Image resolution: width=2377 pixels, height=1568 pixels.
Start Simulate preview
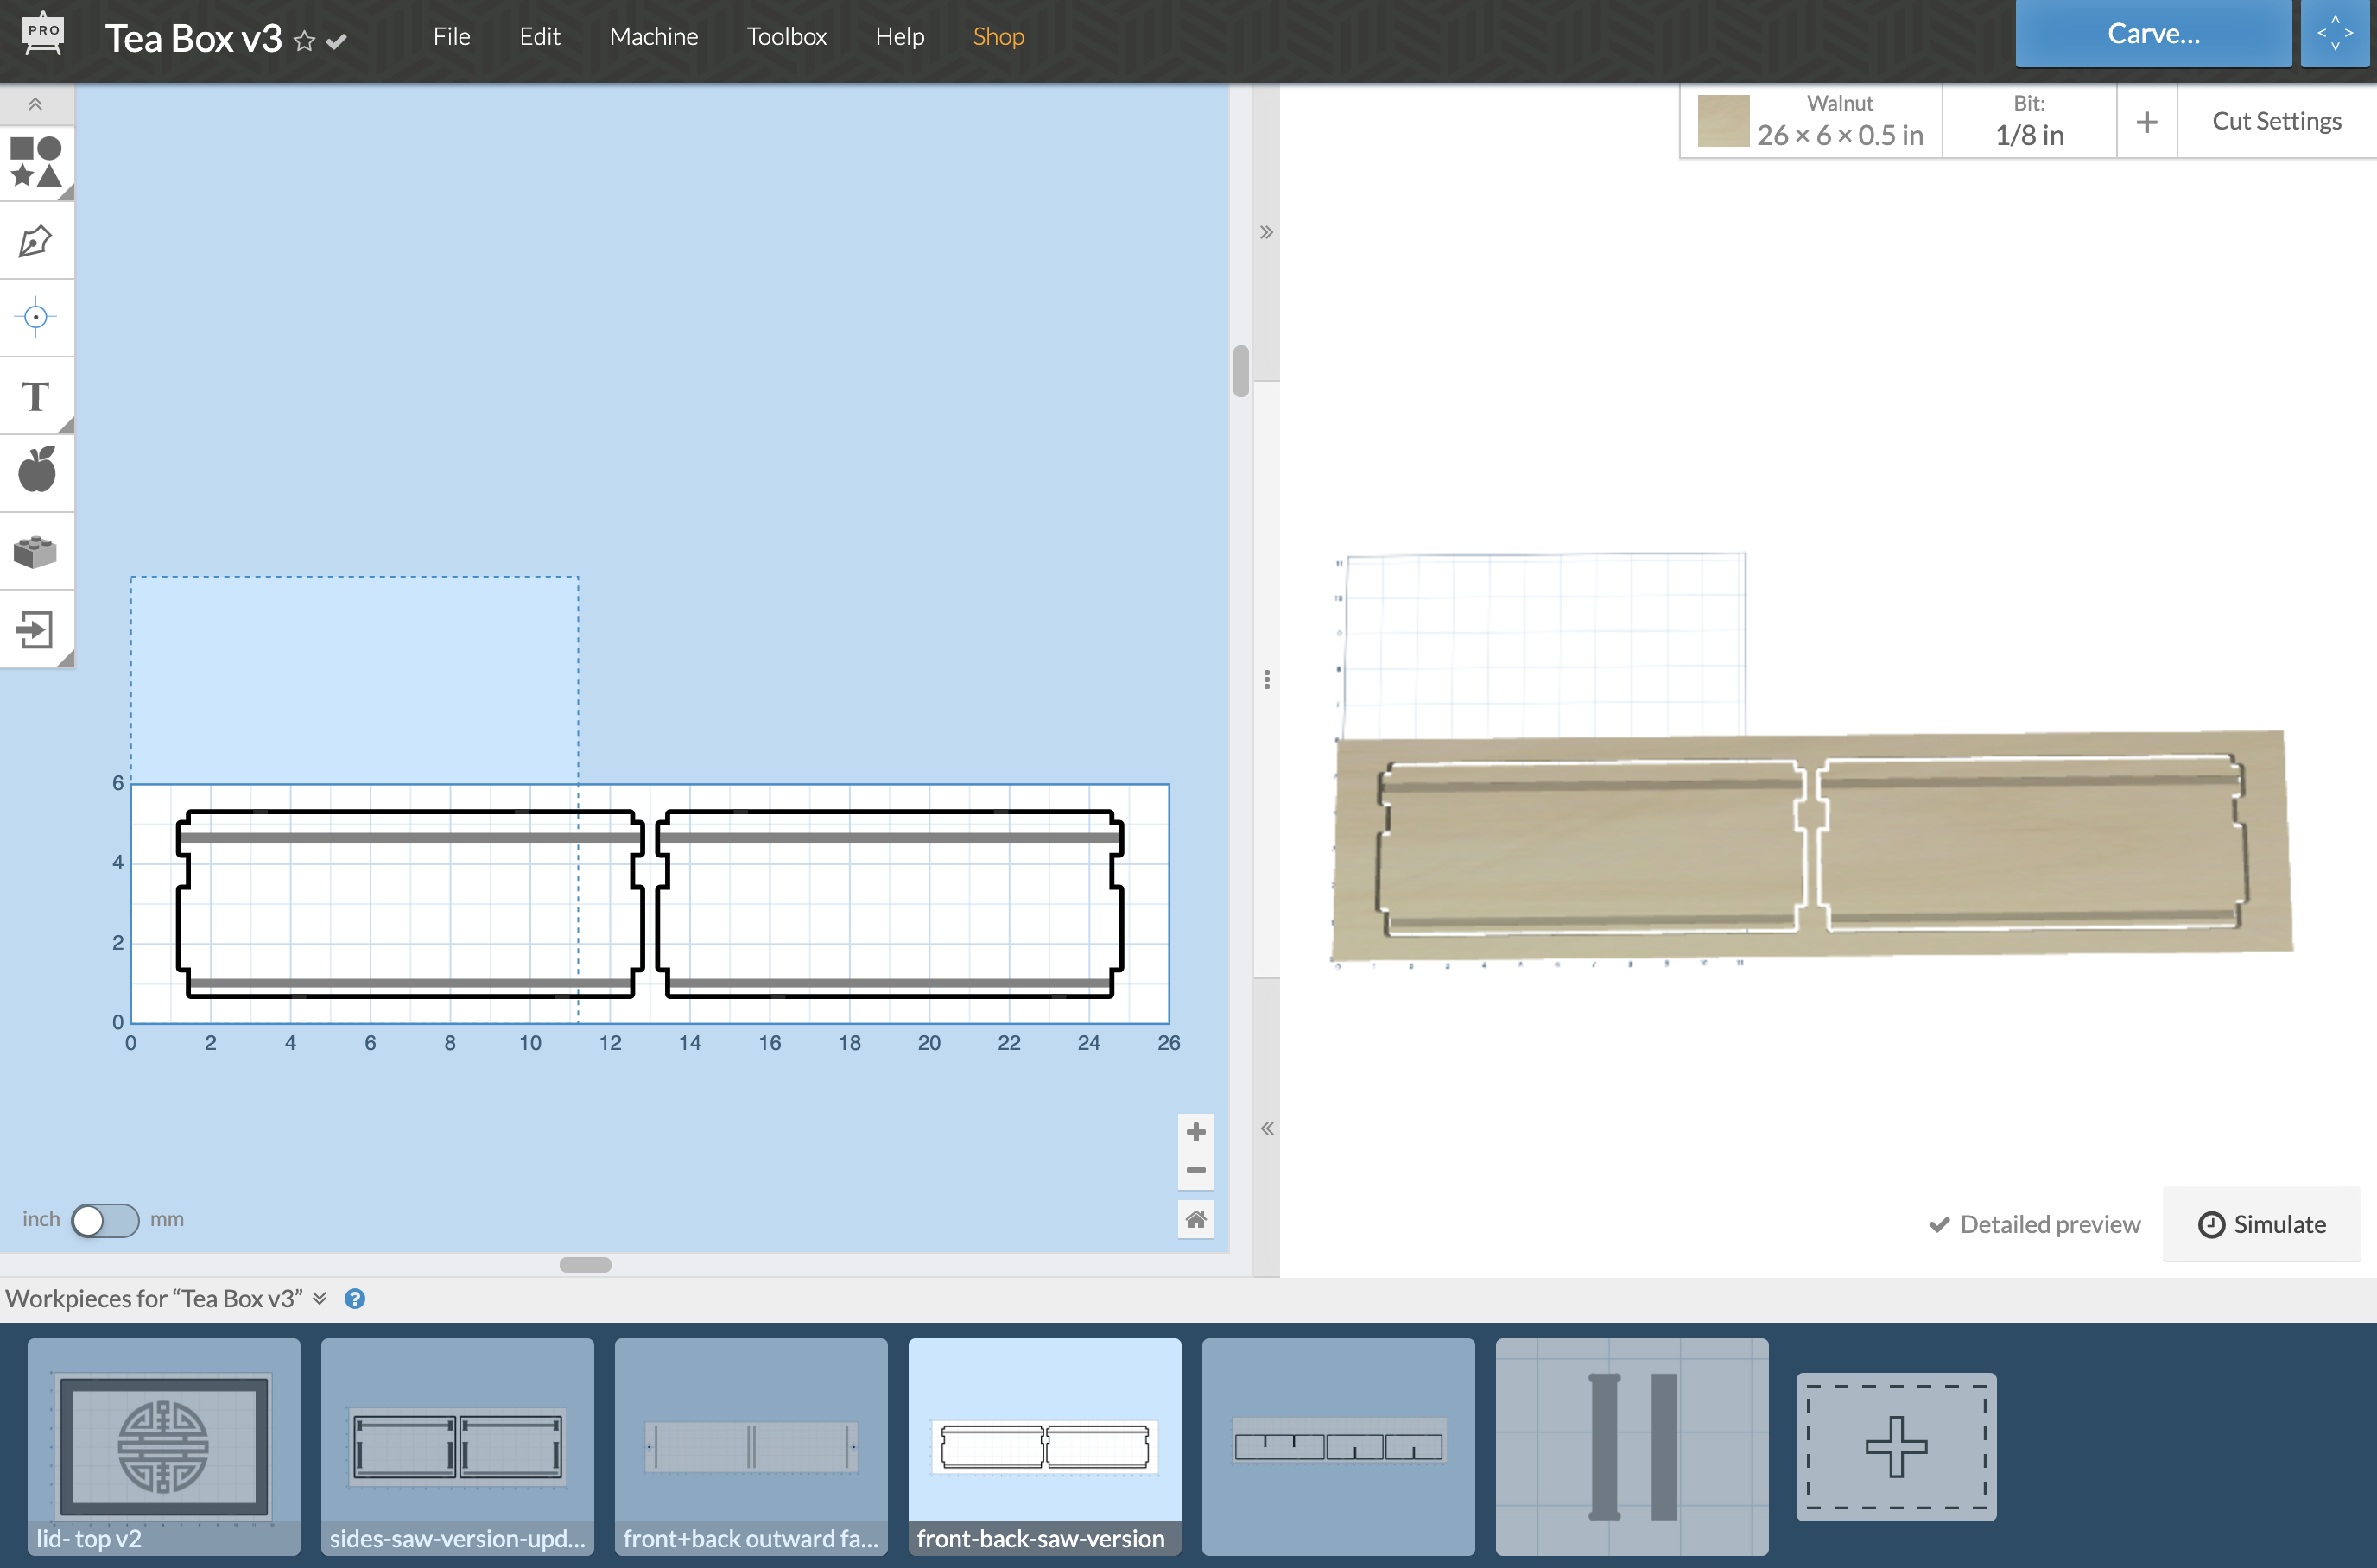(2262, 1224)
